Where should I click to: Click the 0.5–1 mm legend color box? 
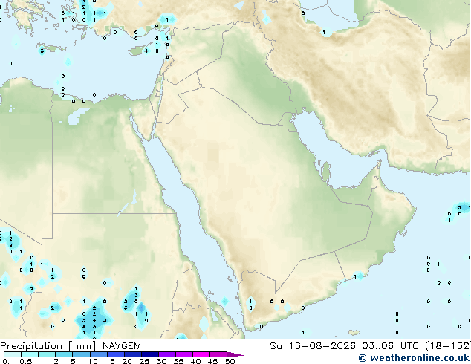30,354
